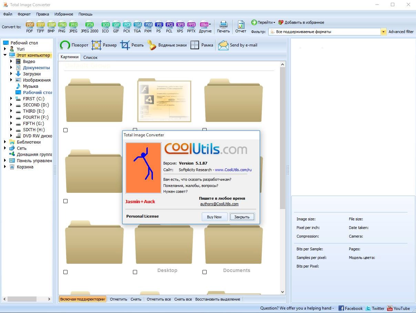Select PNG conversion format icon
Viewport: 416px width, 313px height.
tap(62, 27)
